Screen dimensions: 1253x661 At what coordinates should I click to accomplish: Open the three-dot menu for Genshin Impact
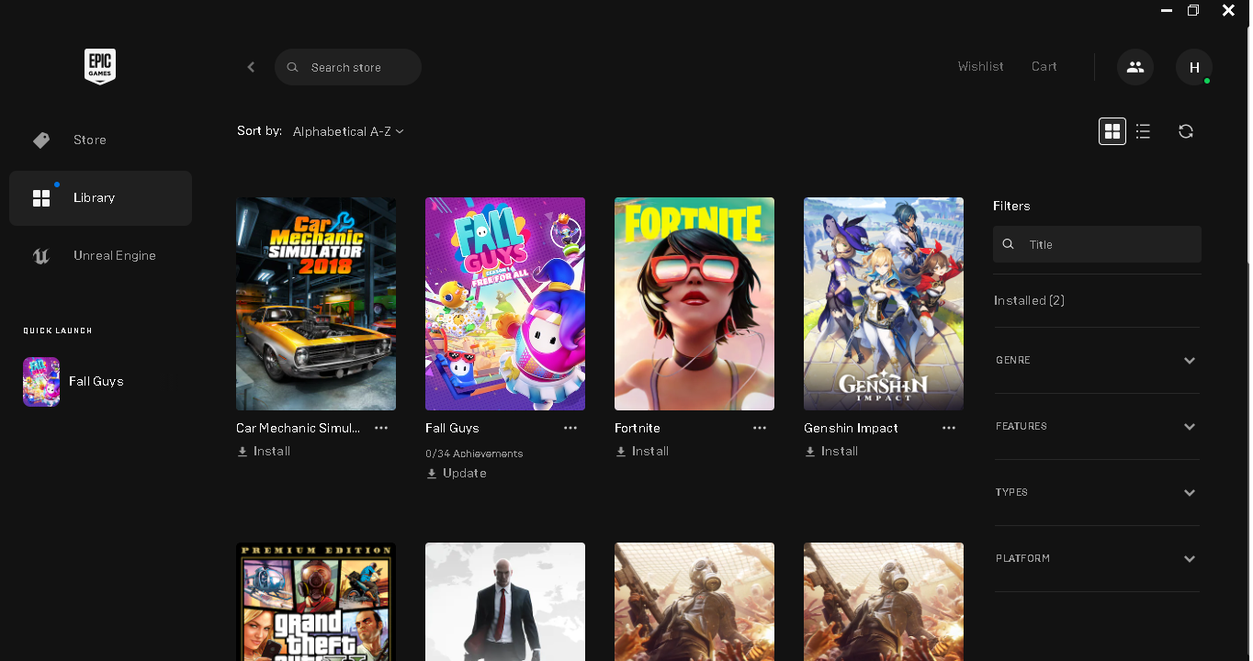949,428
